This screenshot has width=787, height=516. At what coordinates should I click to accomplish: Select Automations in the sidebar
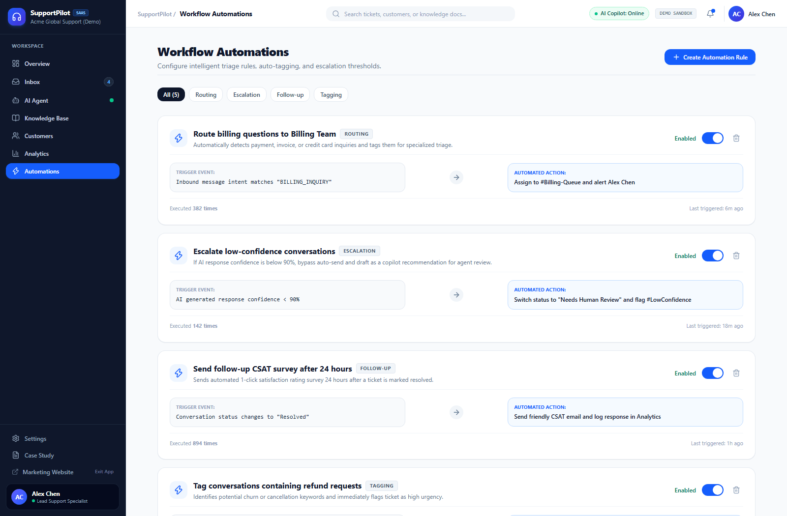62,171
